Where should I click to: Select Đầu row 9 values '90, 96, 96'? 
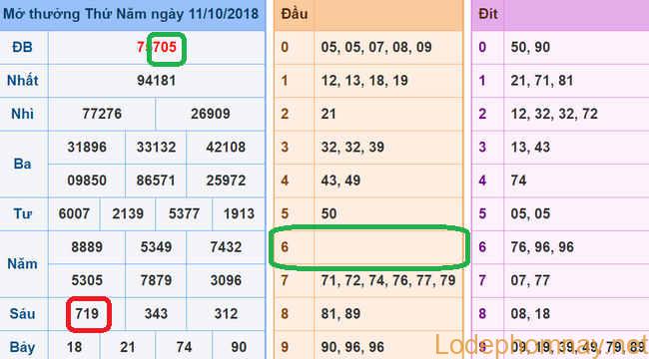tap(352, 347)
